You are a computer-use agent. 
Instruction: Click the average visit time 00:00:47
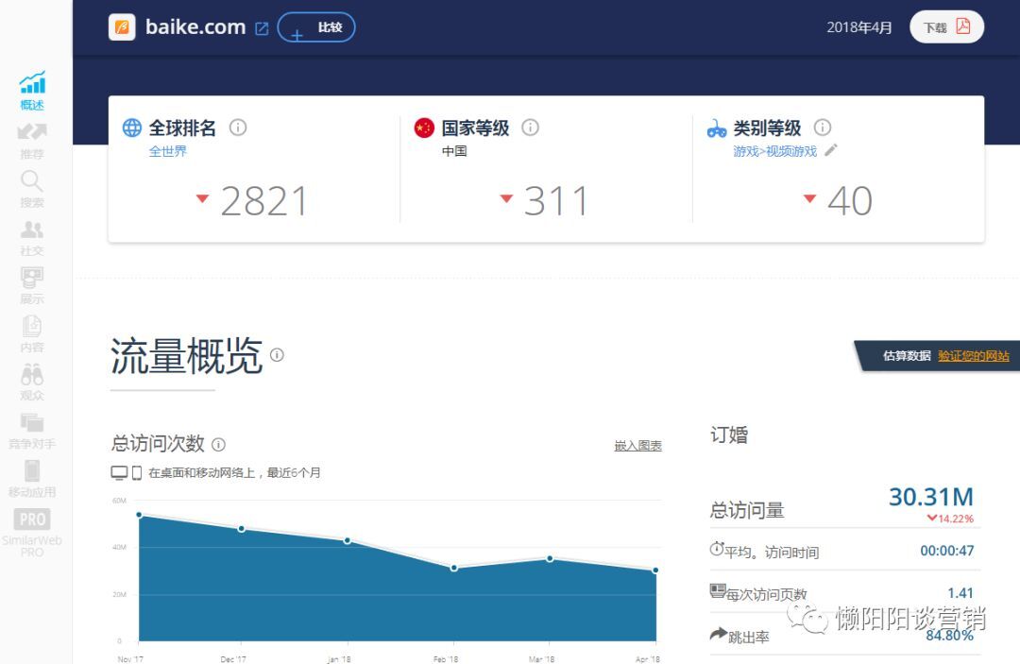[946, 551]
